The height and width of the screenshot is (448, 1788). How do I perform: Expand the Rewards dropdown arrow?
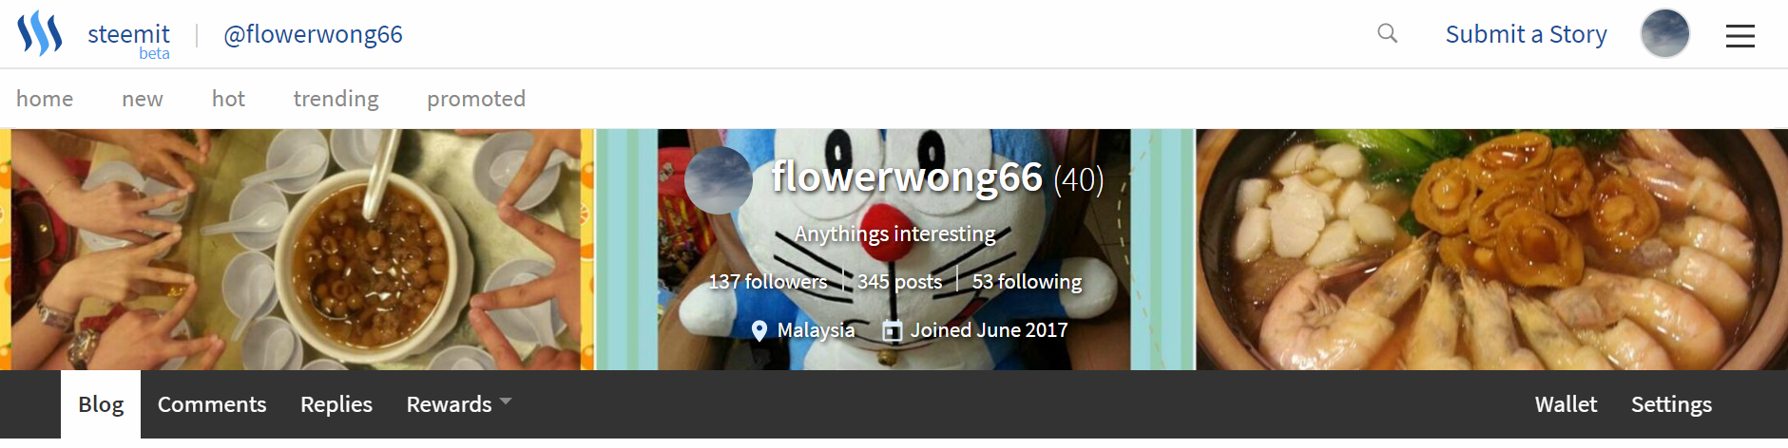point(506,401)
